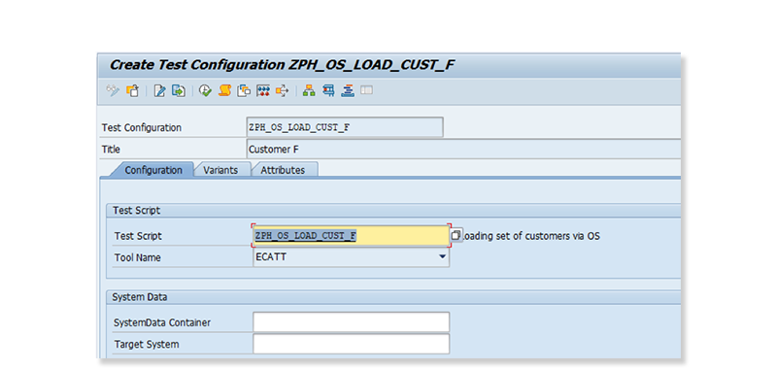This screenshot has height=370, width=777.
Task: Click the "Title" label
Action: [111, 150]
